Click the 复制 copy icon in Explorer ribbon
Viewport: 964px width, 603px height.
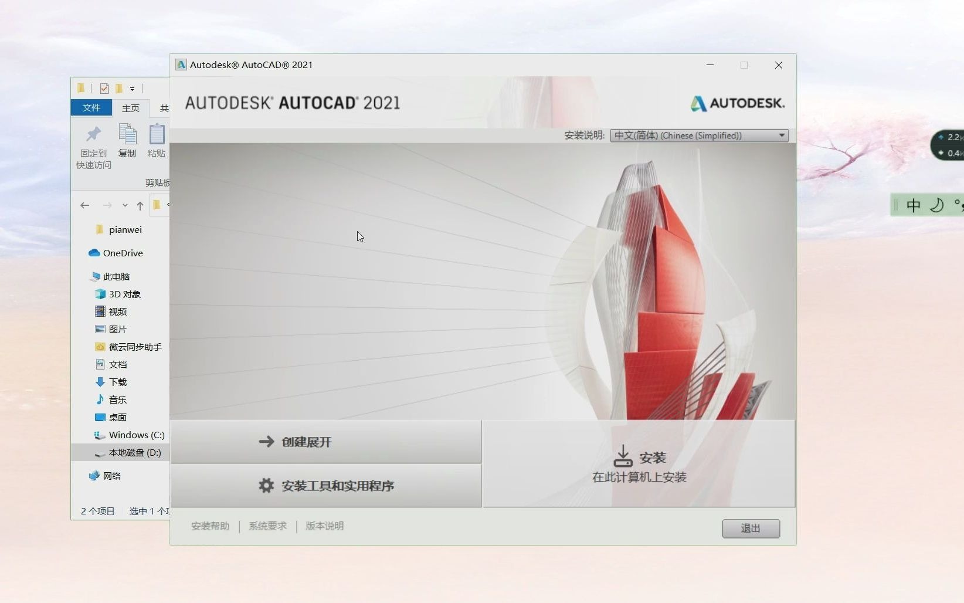pyautogui.click(x=127, y=134)
